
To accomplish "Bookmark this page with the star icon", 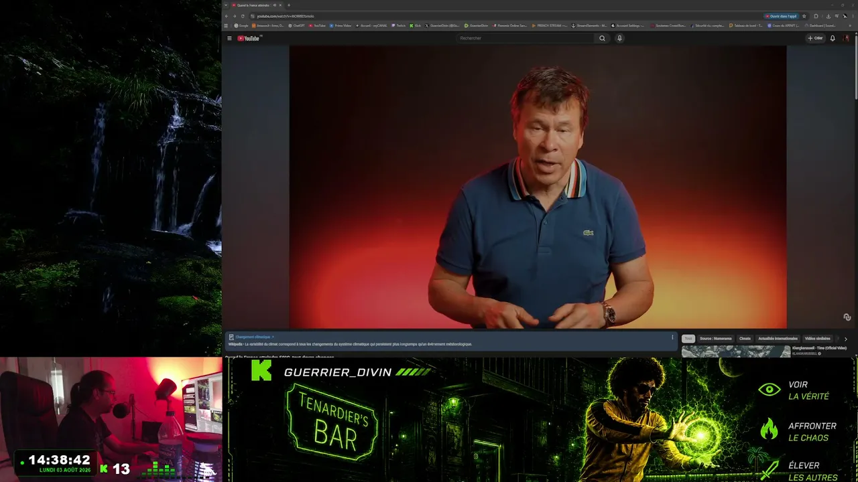I will click(x=804, y=16).
